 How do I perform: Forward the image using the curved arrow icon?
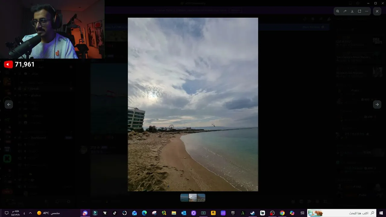pyautogui.click(x=345, y=11)
